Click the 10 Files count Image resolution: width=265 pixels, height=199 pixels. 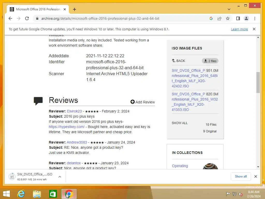click(211, 125)
